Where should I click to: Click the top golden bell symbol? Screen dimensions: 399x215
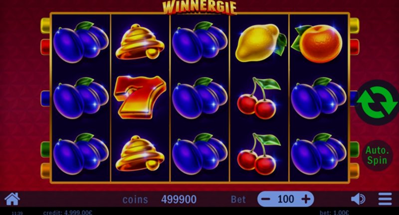140,42
